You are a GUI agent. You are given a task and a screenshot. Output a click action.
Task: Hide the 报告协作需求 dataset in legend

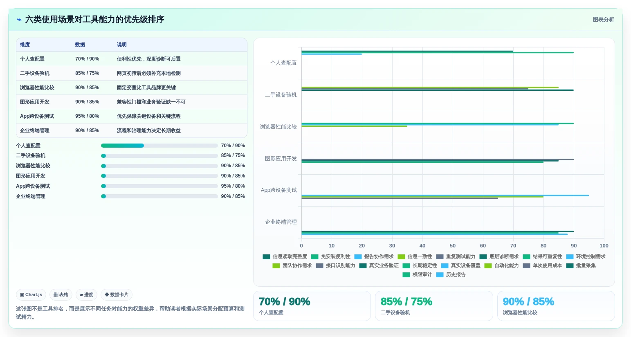tap(374, 256)
